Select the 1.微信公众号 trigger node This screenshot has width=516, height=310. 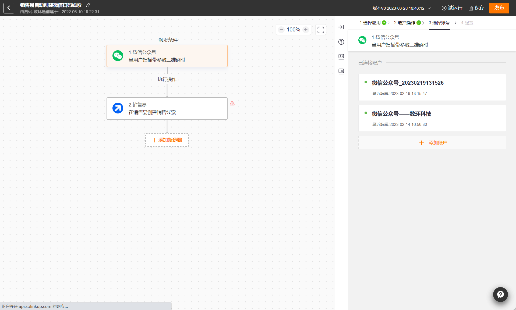(167, 56)
